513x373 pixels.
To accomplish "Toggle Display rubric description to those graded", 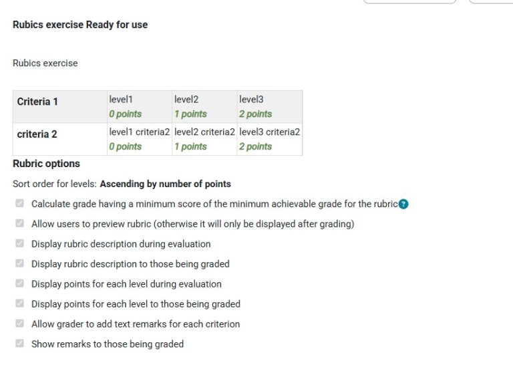I will pos(20,263).
